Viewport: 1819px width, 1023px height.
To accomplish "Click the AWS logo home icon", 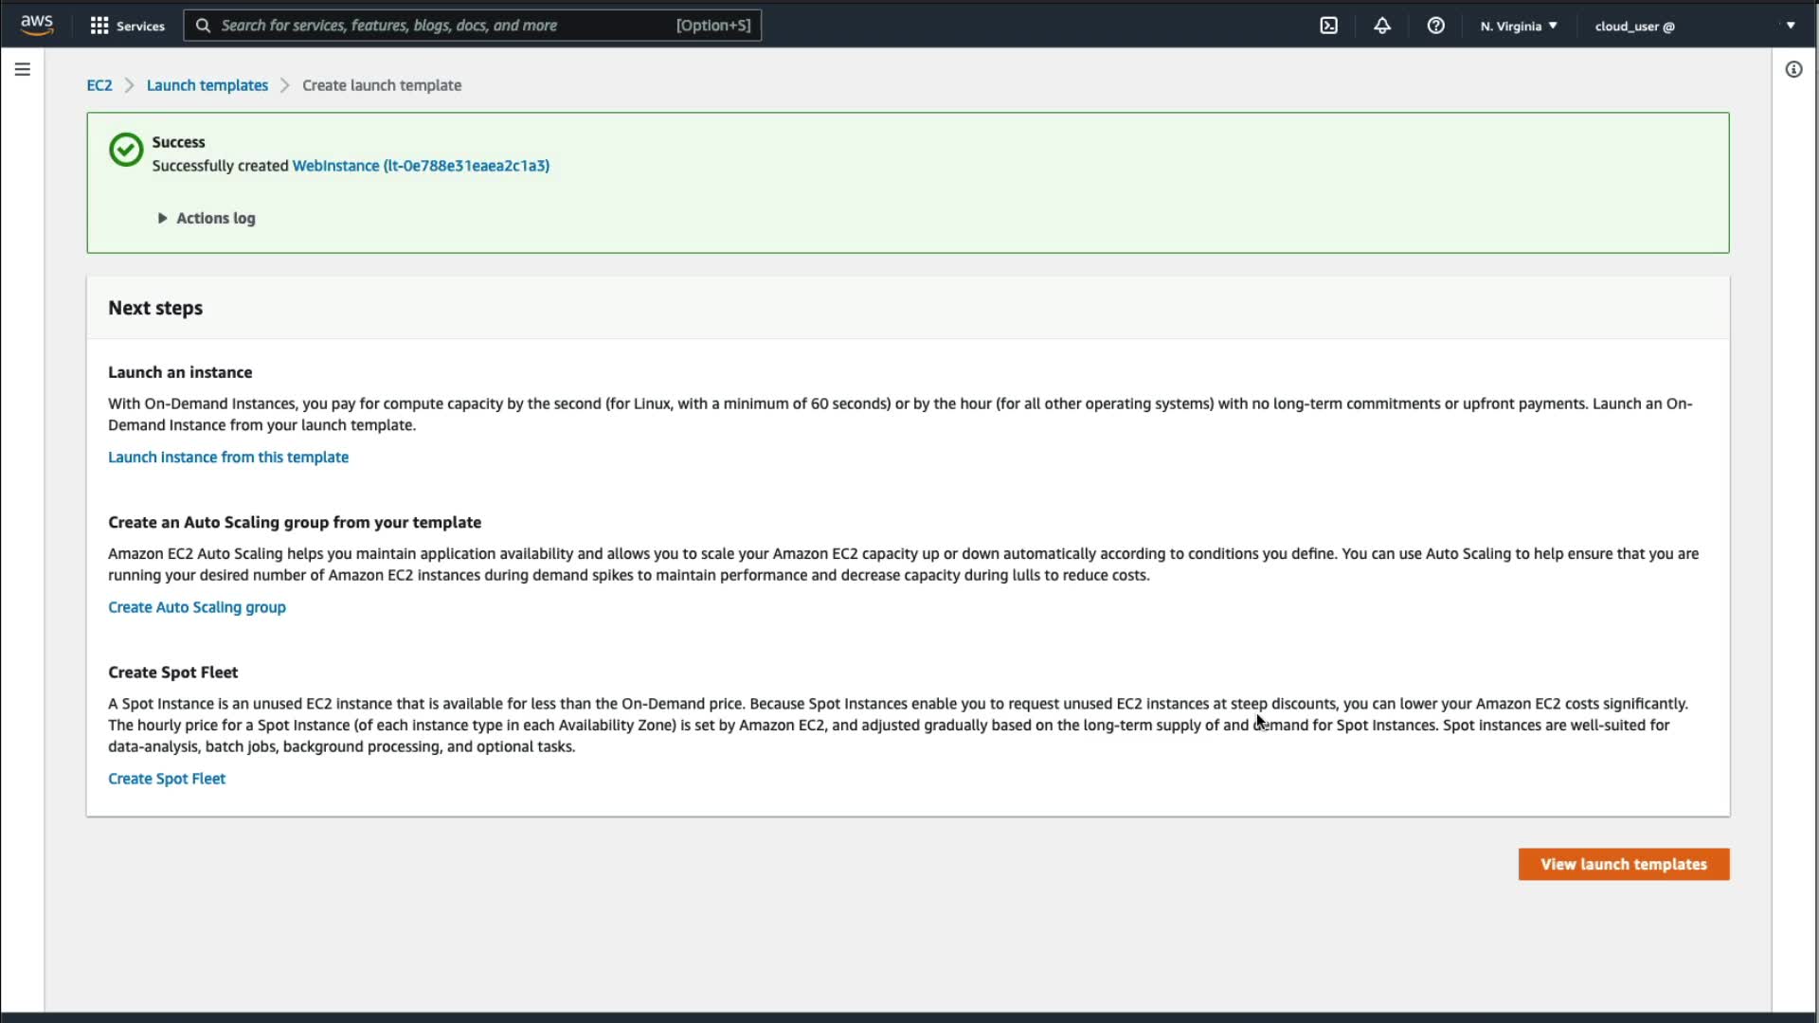I will click(x=37, y=25).
